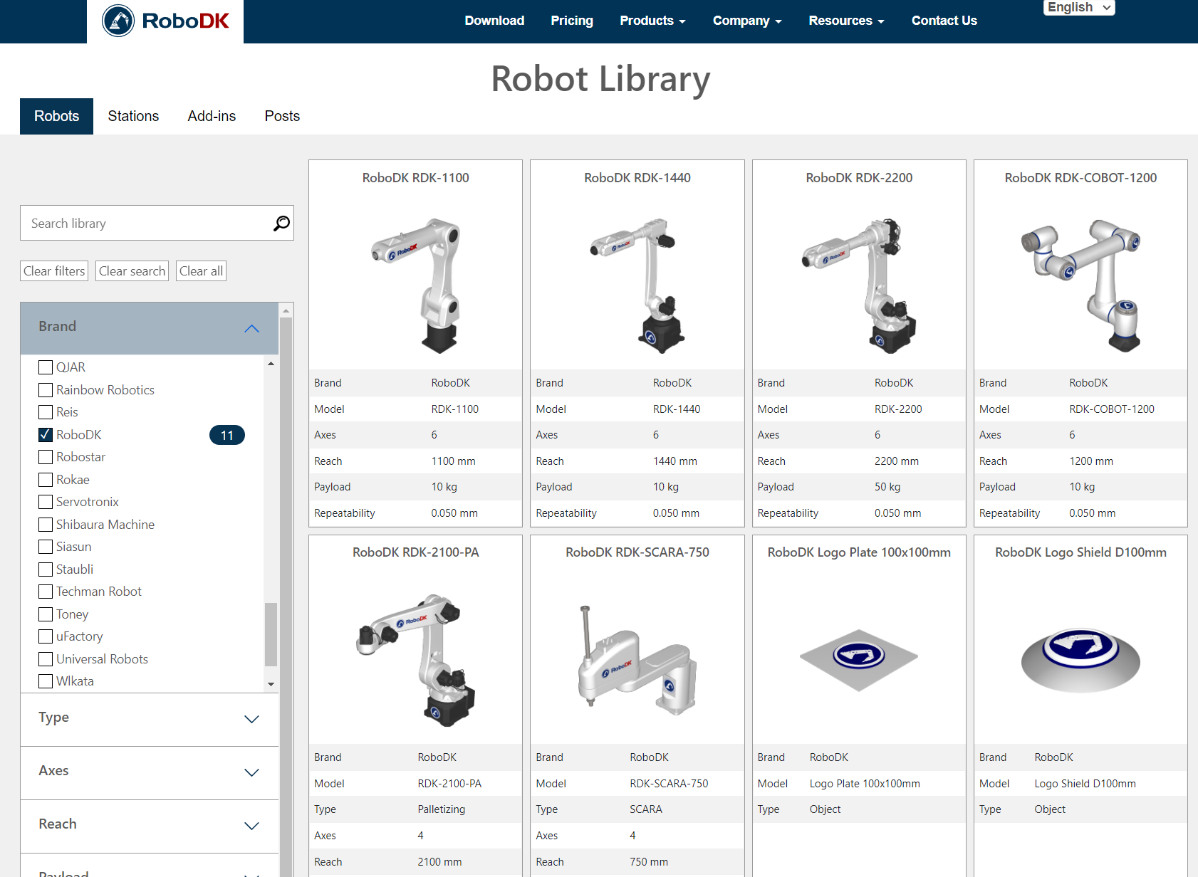The image size is (1198, 877).
Task: Open the RDK-SCARA-750 robot image
Action: tap(637, 660)
